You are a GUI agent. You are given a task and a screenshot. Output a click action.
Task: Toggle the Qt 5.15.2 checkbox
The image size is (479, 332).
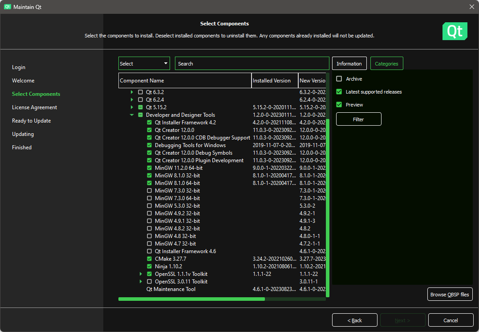tap(141, 107)
